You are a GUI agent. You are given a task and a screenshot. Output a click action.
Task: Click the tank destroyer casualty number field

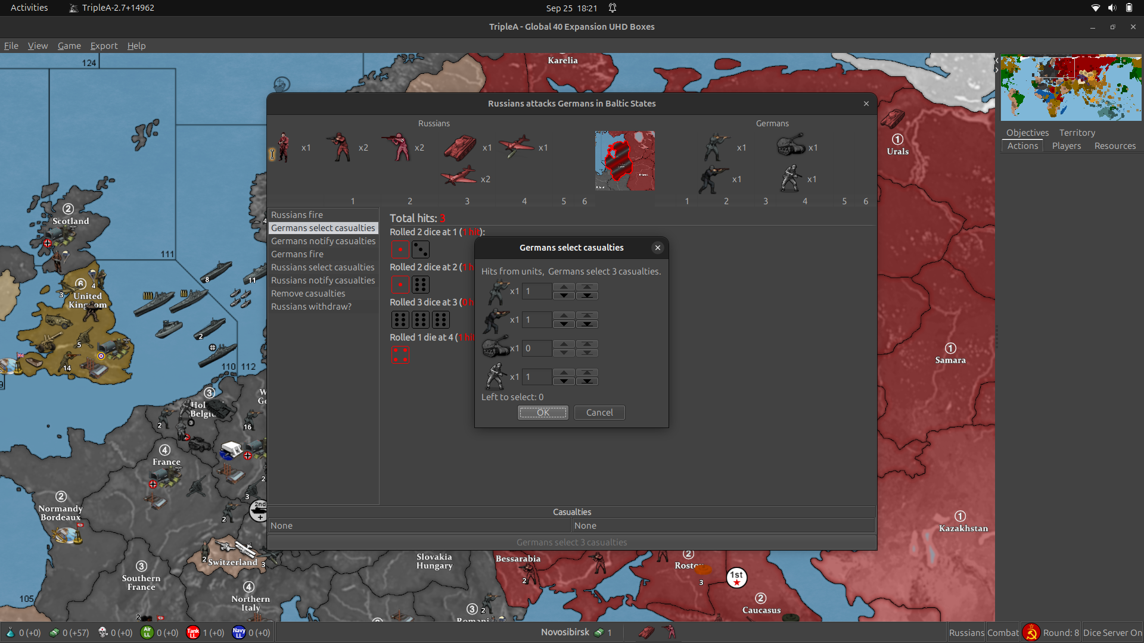(x=537, y=348)
